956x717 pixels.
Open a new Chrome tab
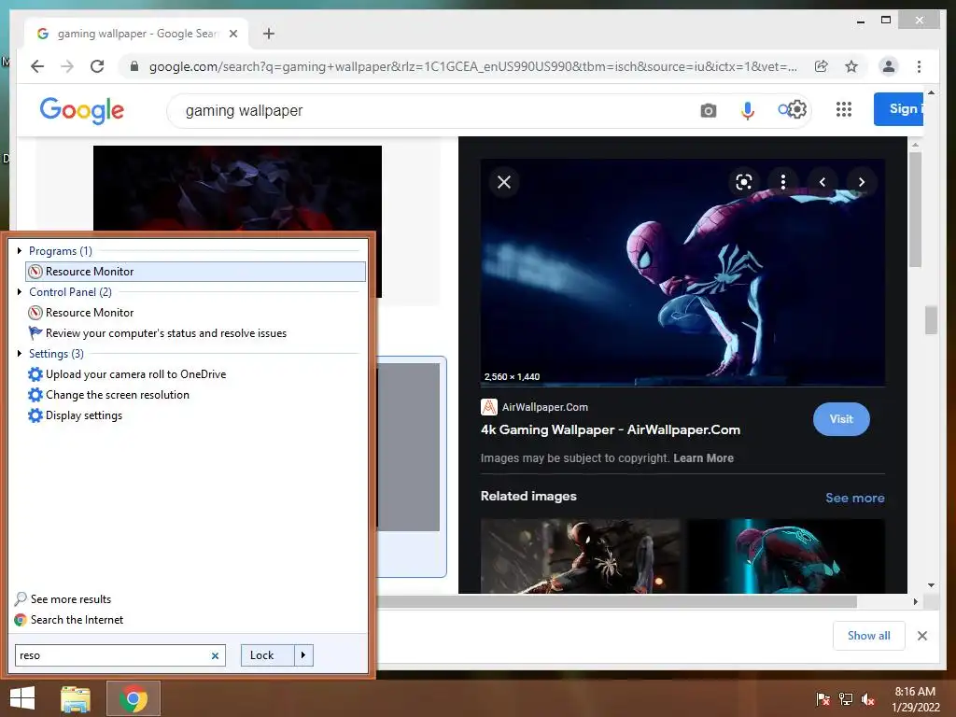point(268,34)
